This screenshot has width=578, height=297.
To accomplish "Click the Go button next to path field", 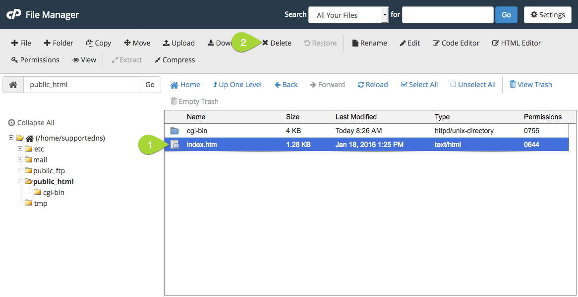I will click(150, 85).
